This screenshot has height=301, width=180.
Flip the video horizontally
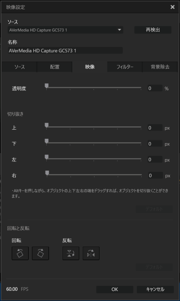coord(91,253)
